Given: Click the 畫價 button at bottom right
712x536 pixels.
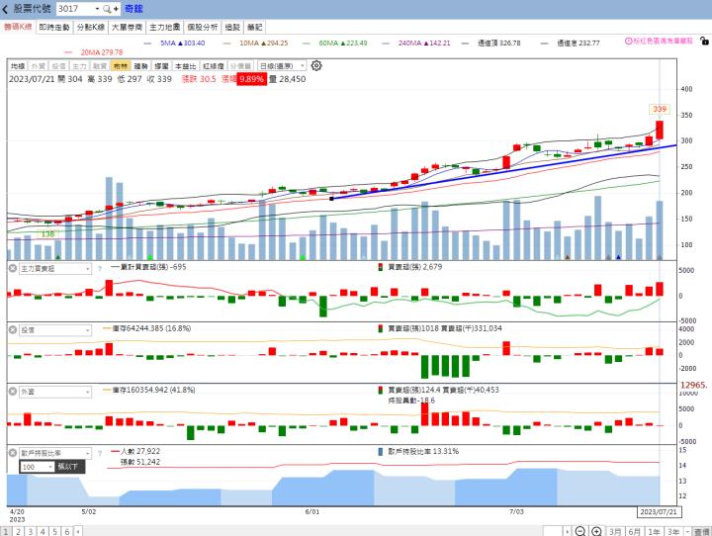Looking at the screenshot, I should pyautogui.click(x=702, y=531).
